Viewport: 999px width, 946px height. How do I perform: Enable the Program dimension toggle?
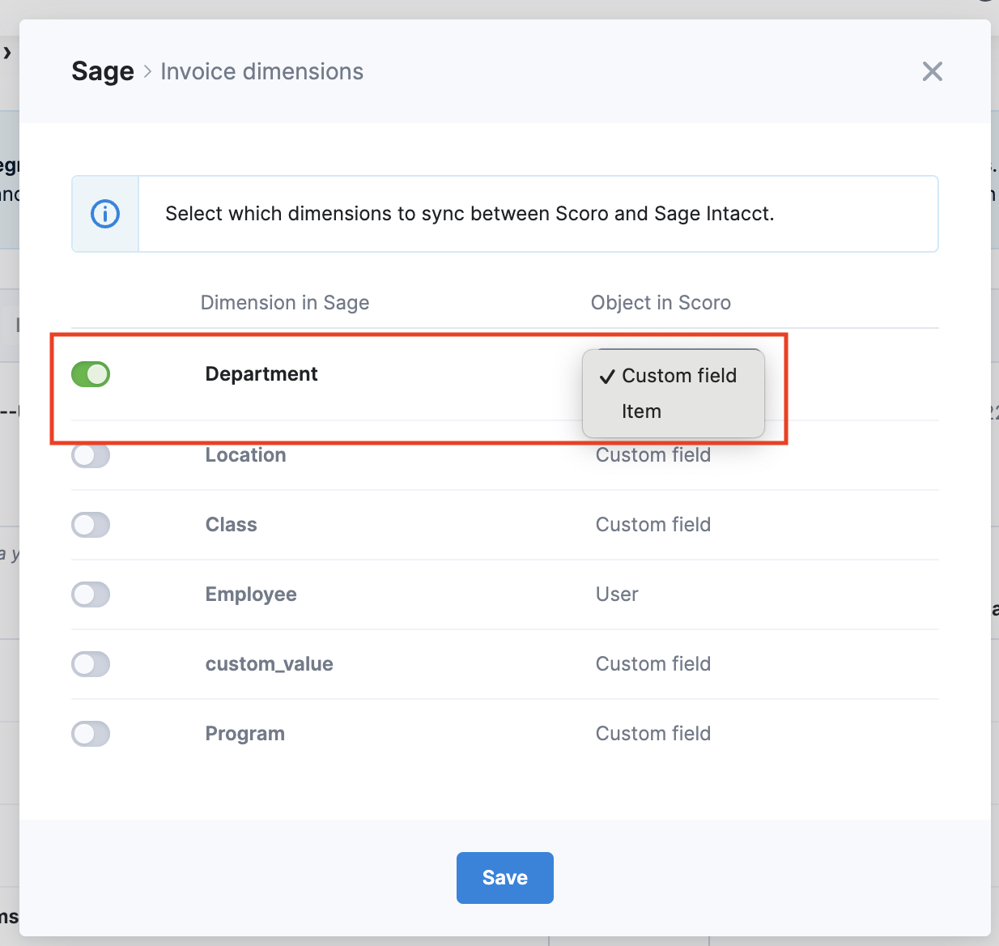[91, 734]
